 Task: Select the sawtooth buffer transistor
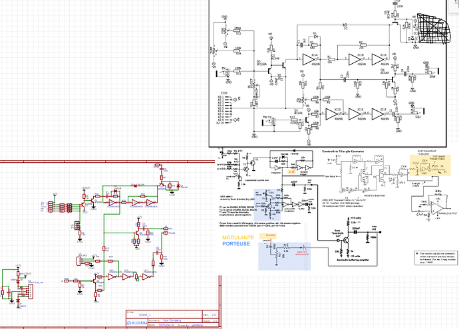click(347, 240)
